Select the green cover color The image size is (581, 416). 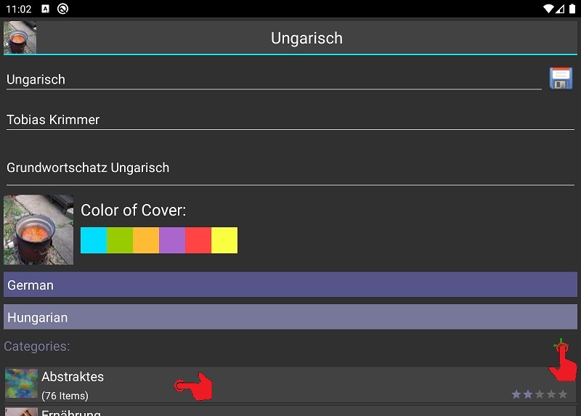coord(120,240)
